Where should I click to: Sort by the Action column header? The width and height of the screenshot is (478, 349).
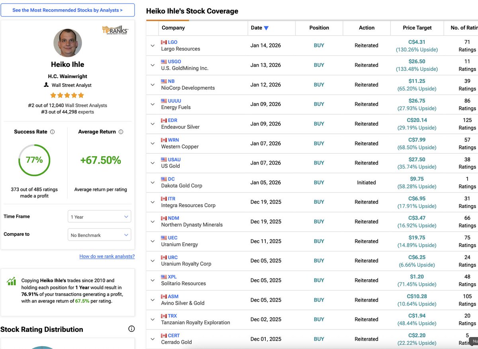[366, 28]
